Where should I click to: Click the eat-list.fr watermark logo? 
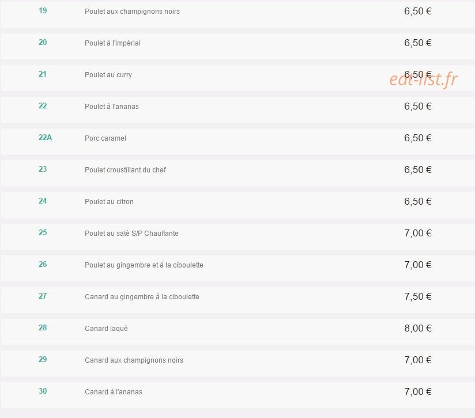(424, 80)
